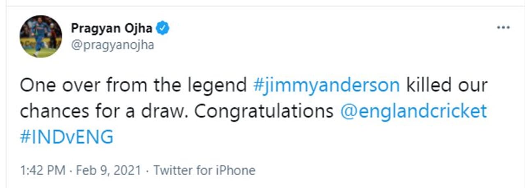Click the word 'Congratulations' in the tweet

263,111
